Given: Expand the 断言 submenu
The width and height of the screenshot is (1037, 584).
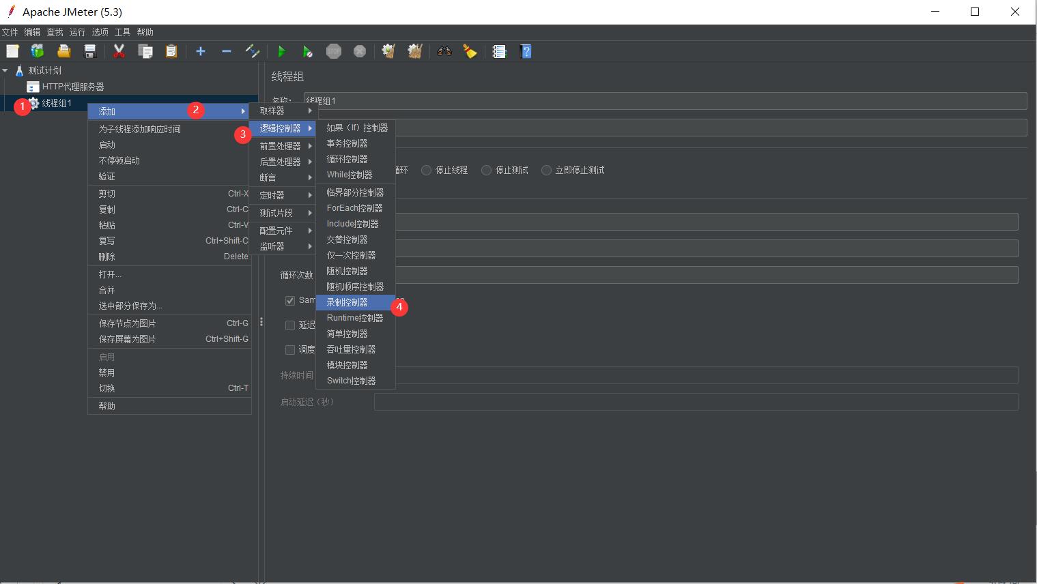Looking at the screenshot, I should [x=283, y=177].
